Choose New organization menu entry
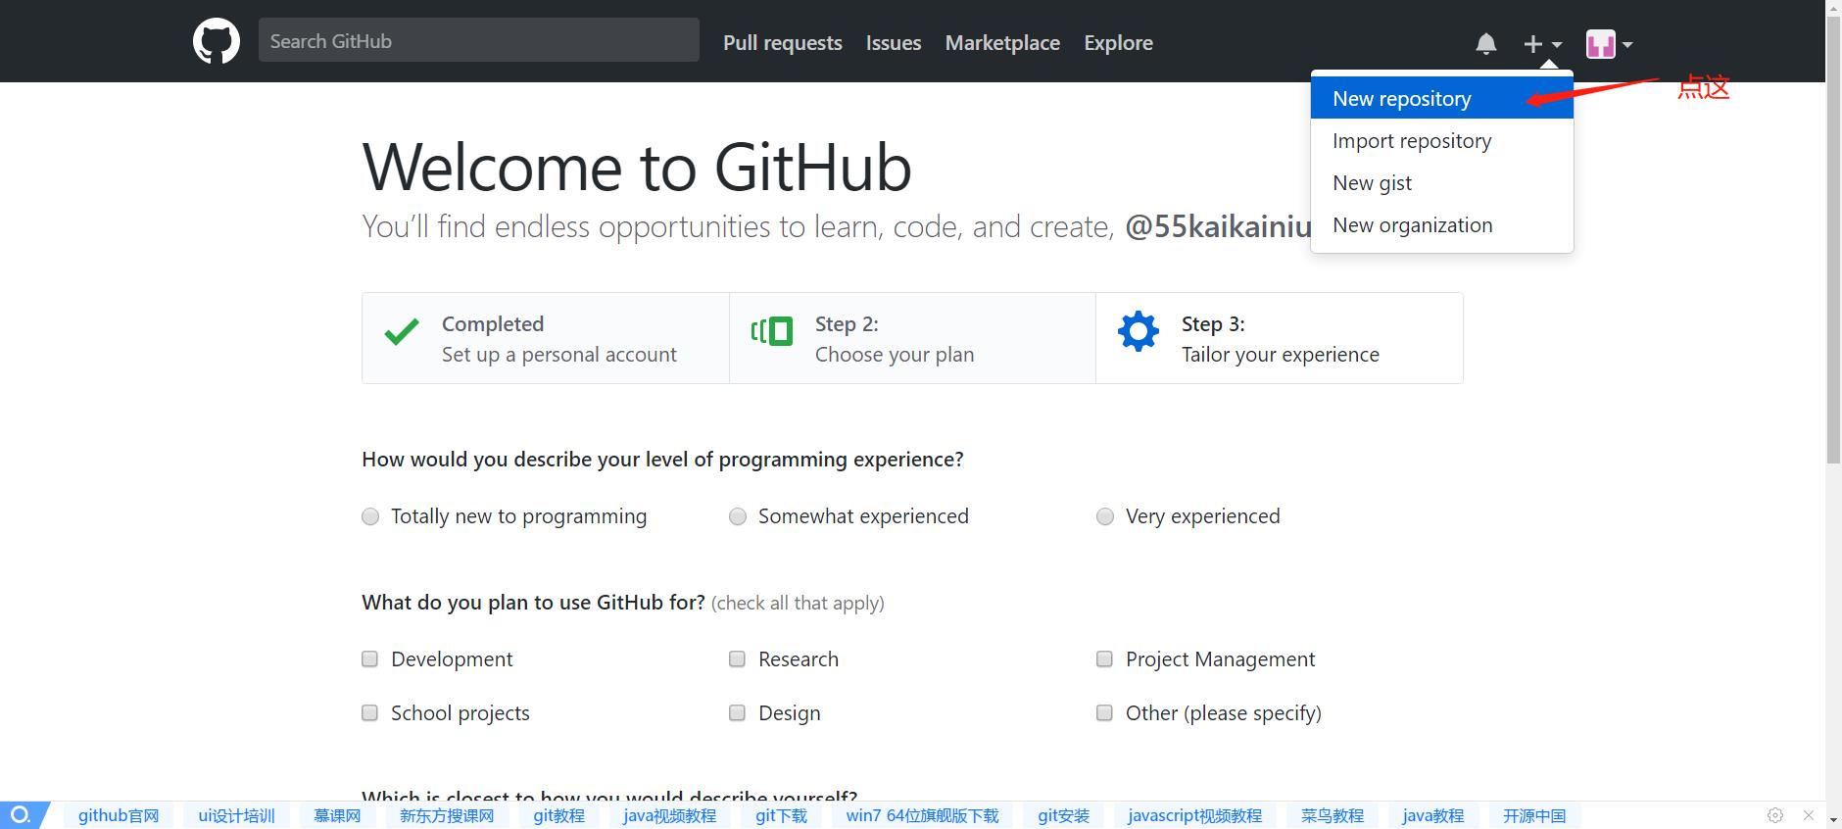Image resolution: width=1842 pixels, height=829 pixels. 1442,224
